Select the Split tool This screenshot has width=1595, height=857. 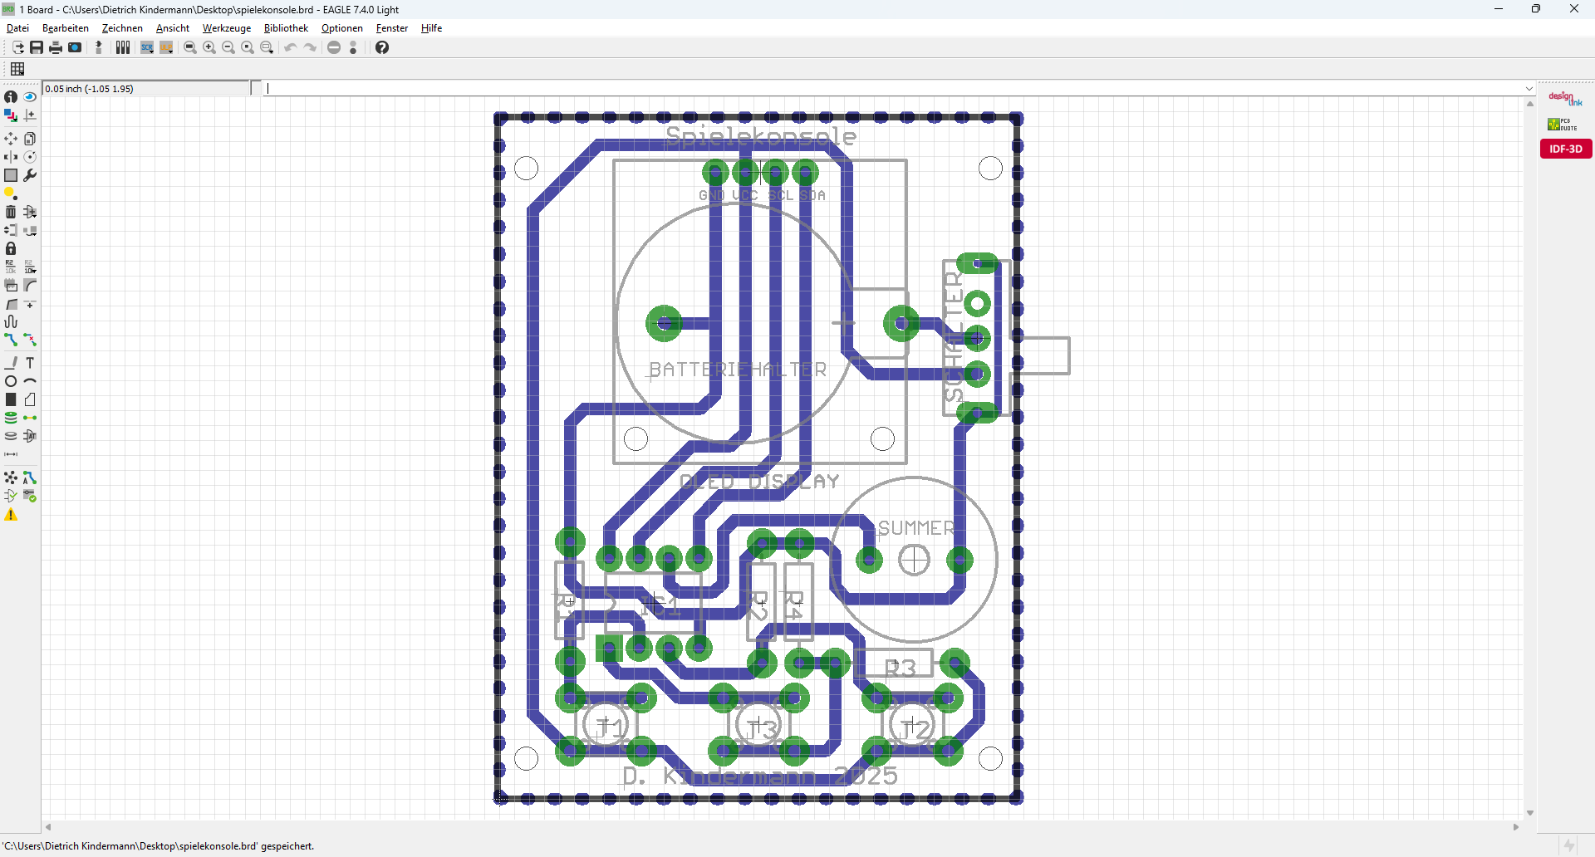(x=11, y=305)
